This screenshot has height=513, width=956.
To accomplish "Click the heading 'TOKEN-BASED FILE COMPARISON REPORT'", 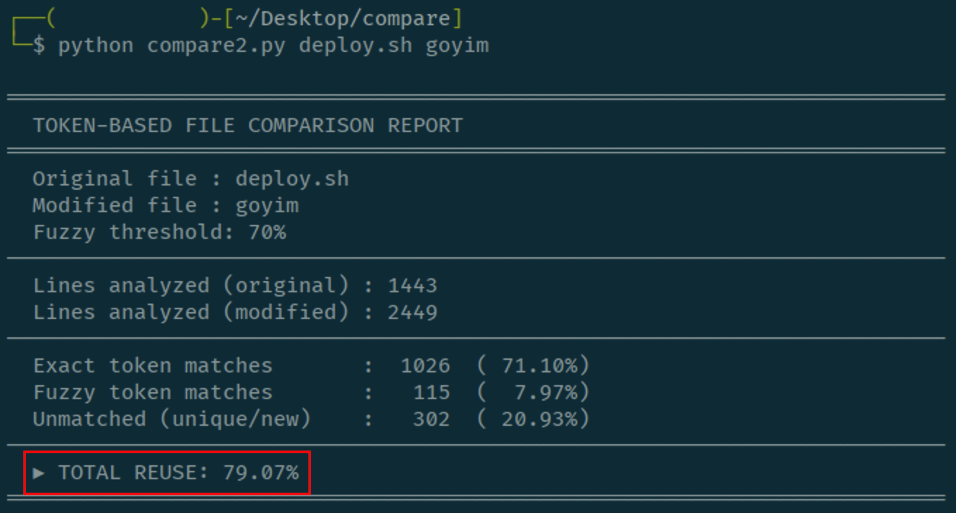I will pyautogui.click(x=248, y=126).
